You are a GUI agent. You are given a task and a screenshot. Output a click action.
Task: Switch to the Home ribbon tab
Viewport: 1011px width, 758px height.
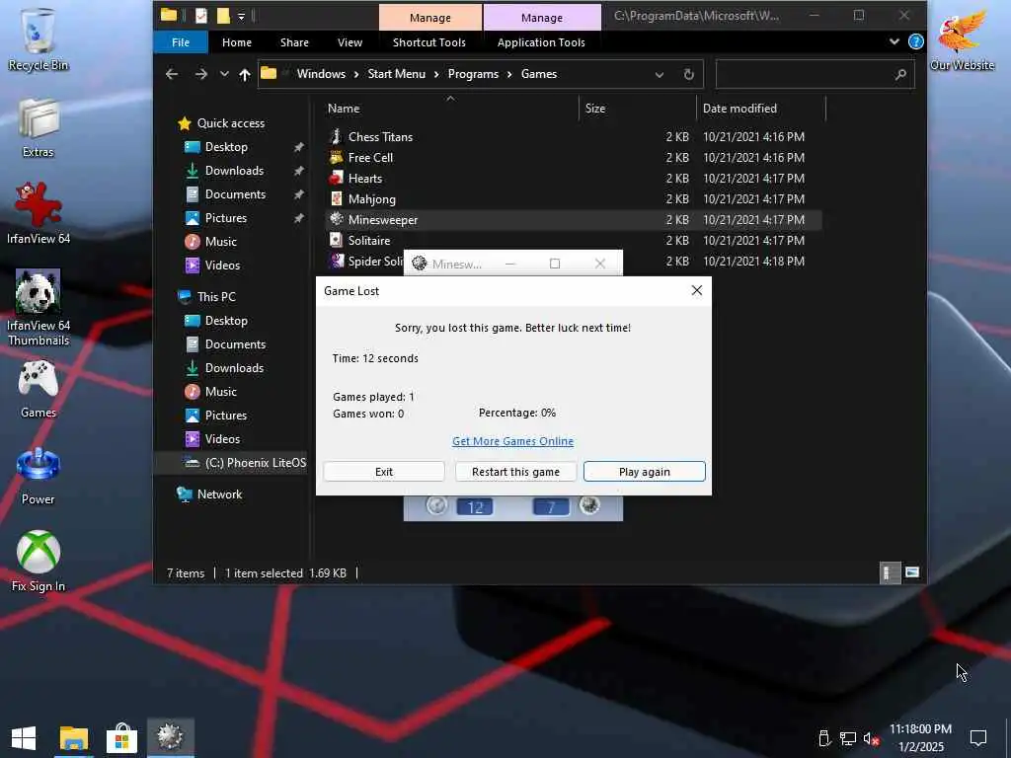(237, 42)
